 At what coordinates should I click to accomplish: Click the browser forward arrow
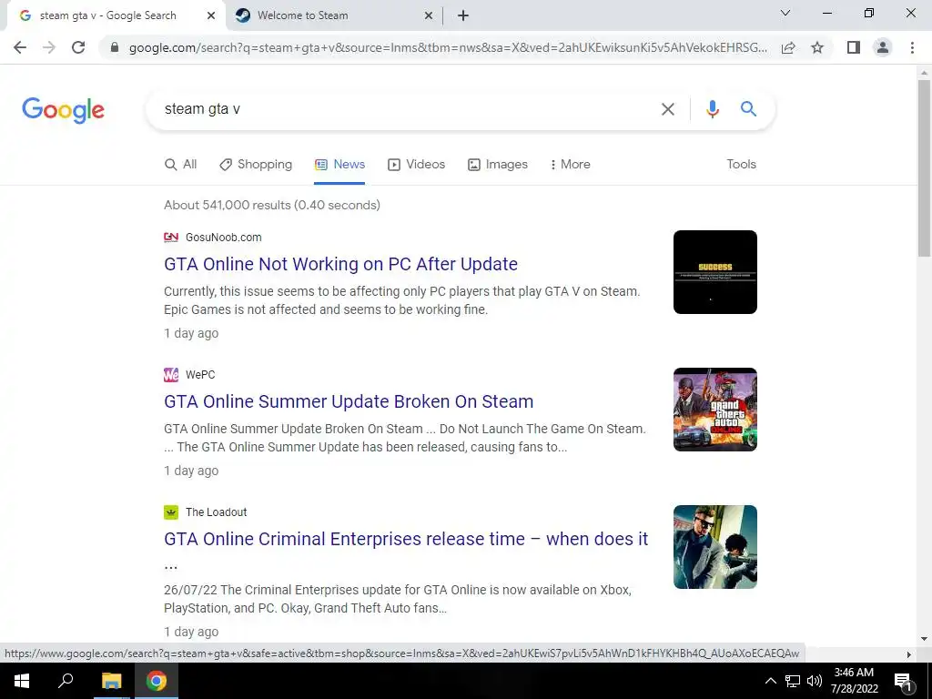pos(49,47)
